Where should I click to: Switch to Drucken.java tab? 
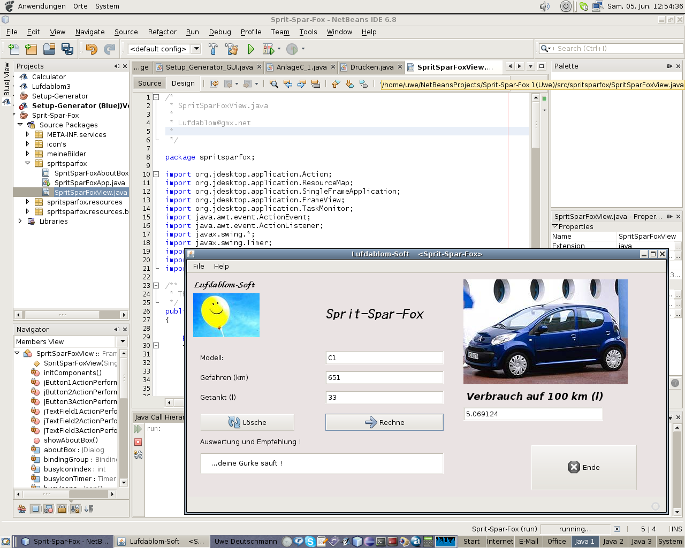372,67
